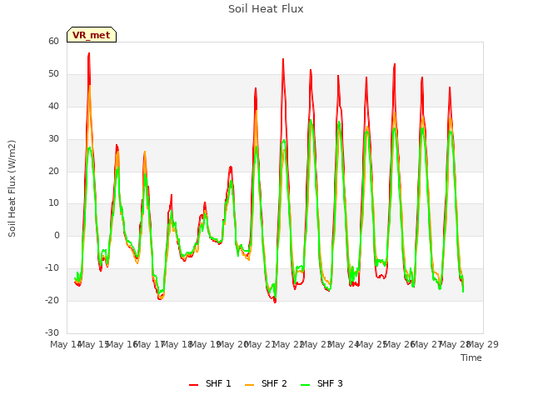Click the VR_met annotation label

tap(92, 35)
